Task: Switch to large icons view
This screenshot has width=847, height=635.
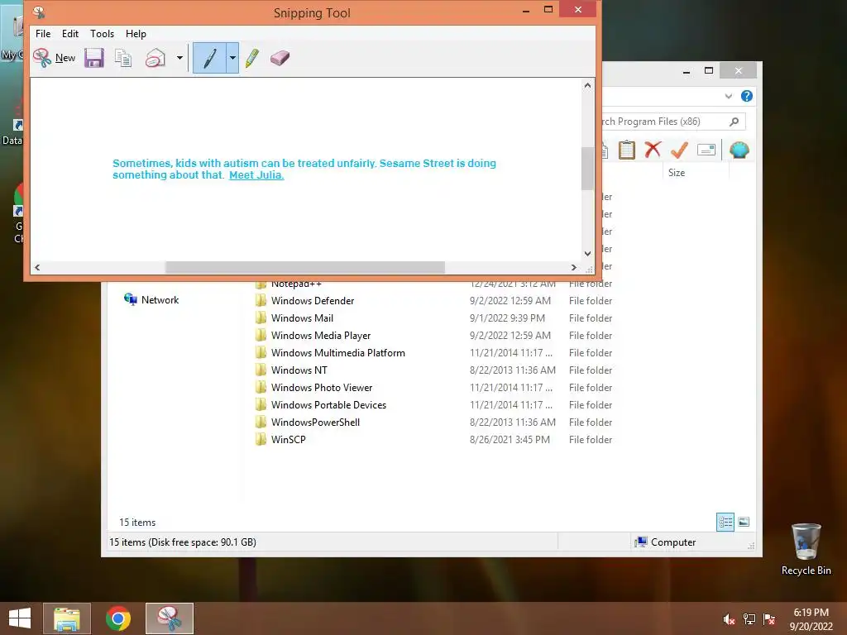Action: click(744, 522)
